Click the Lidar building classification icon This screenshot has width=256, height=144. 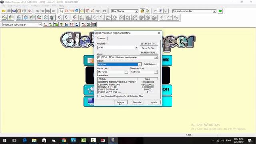(x=66, y=24)
